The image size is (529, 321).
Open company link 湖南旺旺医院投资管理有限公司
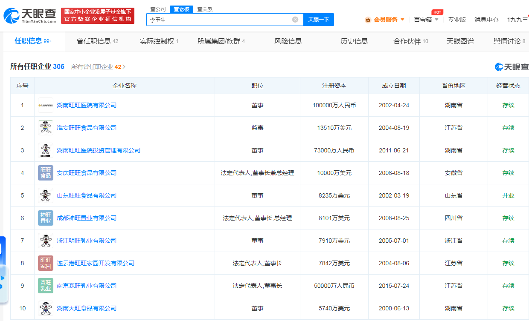point(99,150)
